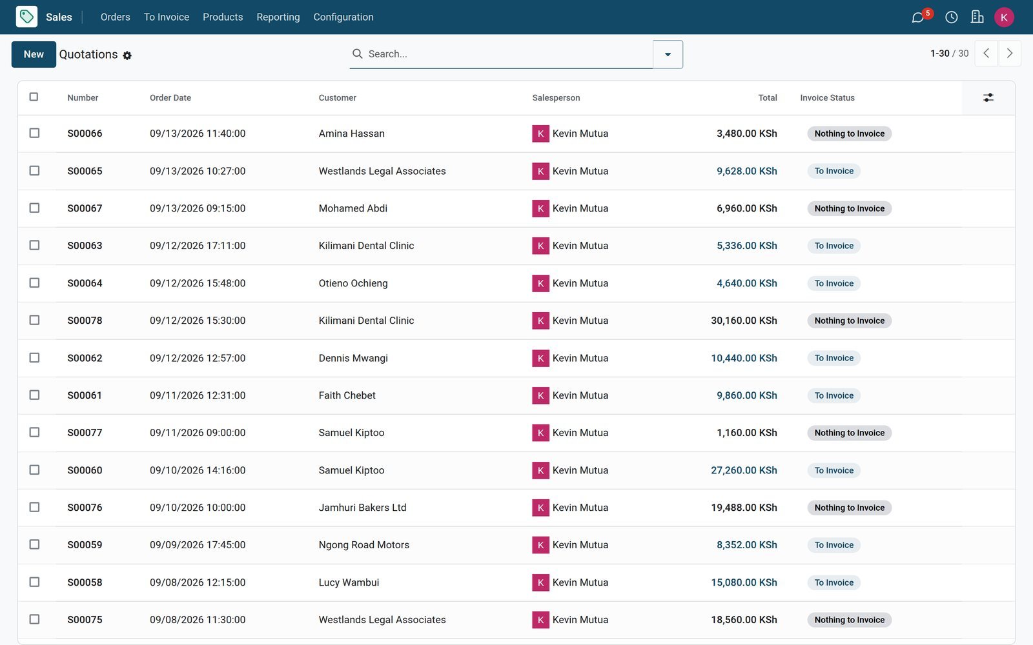The width and height of the screenshot is (1033, 645).
Task: Sort by the Order Date column header
Action: [x=170, y=98]
